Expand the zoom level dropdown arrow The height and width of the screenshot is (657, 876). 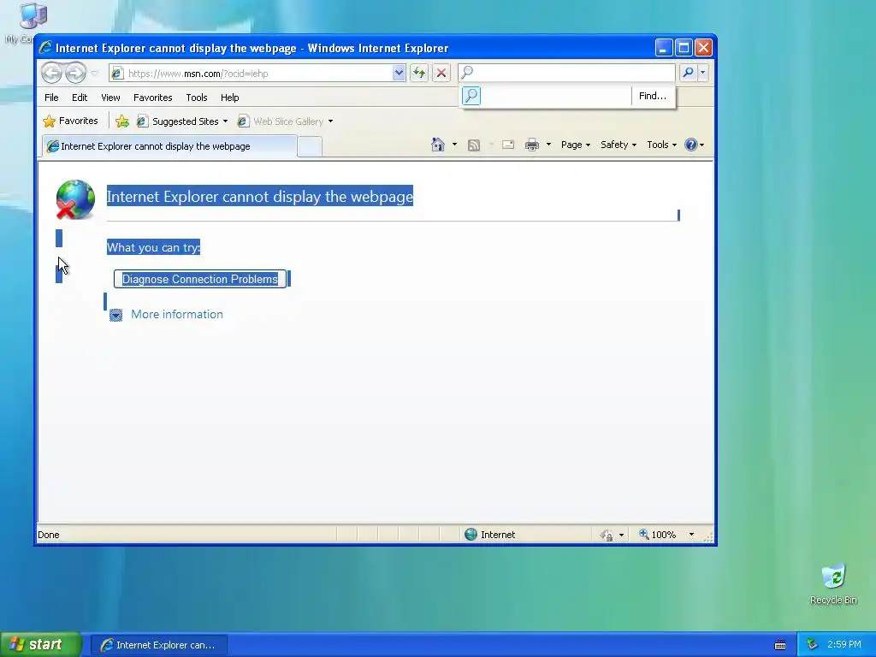click(x=691, y=535)
